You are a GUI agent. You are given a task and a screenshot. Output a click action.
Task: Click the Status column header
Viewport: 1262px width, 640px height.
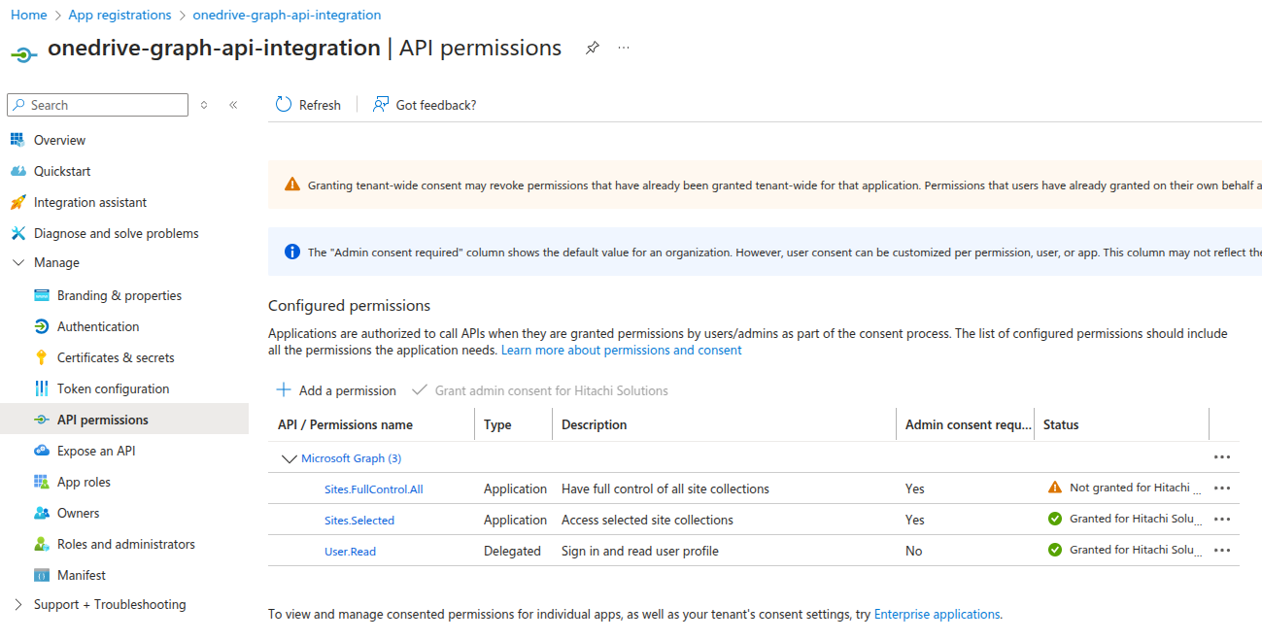(1061, 424)
